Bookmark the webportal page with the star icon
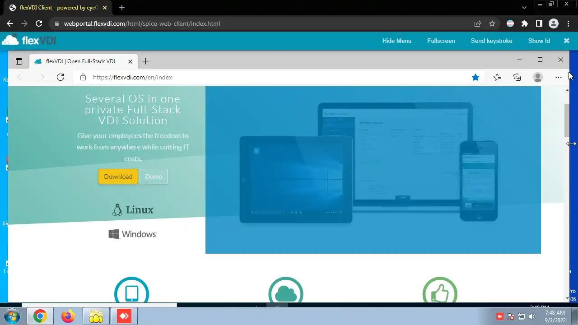Image resolution: width=578 pixels, height=325 pixels. [x=492, y=23]
